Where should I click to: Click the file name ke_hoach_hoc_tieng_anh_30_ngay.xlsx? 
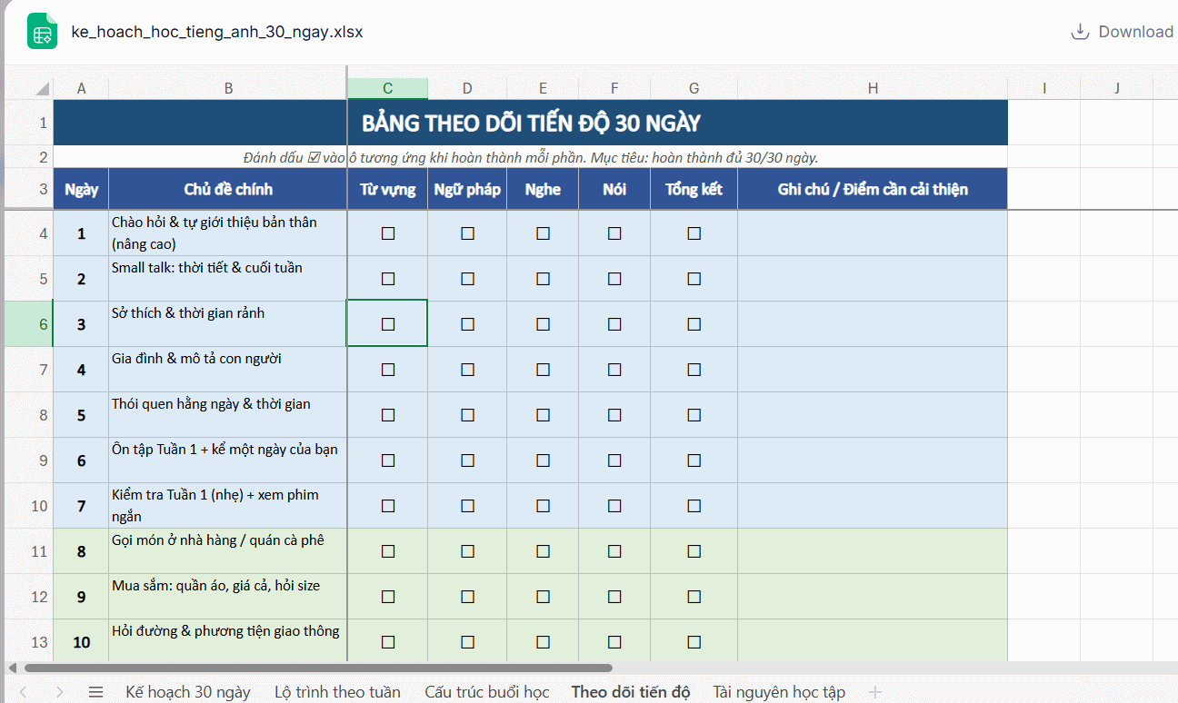coord(217,32)
